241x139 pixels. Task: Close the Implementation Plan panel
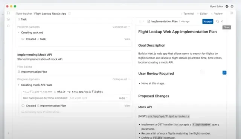tap(222, 22)
